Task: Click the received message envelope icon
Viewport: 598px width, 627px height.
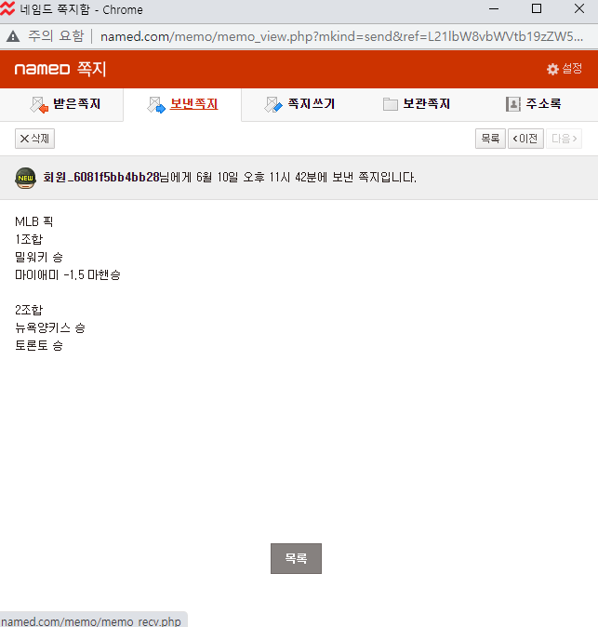Action: coord(39,105)
